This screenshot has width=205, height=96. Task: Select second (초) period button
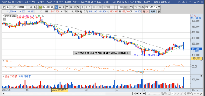(x=75, y=7)
